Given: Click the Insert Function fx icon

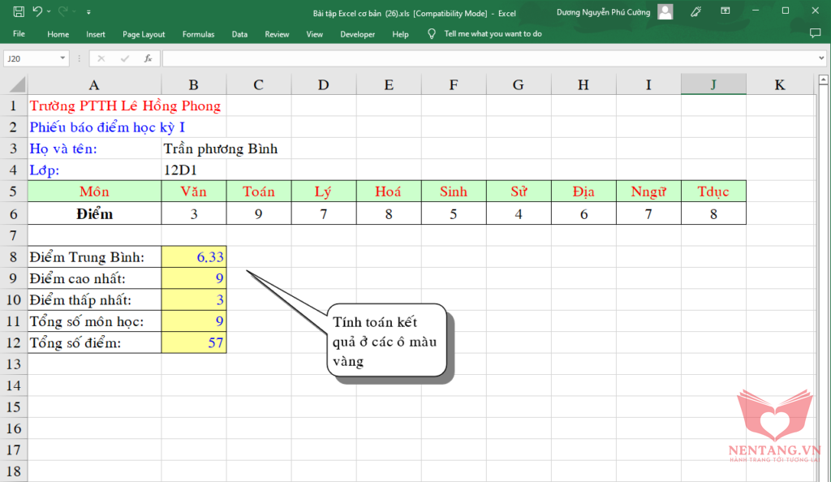Looking at the screenshot, I should 148,58.
